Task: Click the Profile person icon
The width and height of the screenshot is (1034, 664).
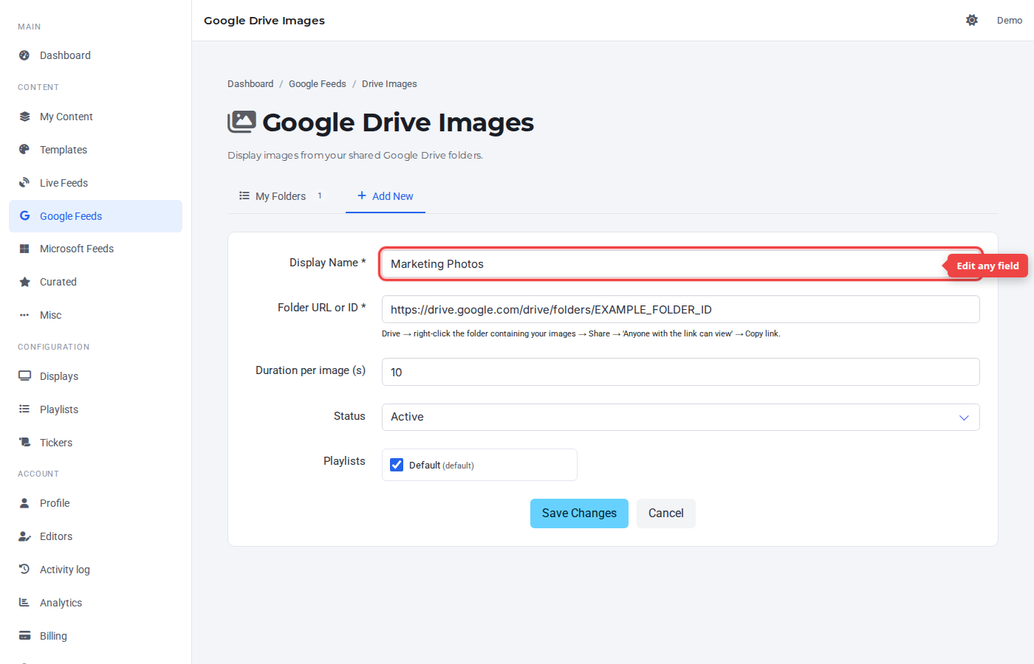Action: click(24, 503)
